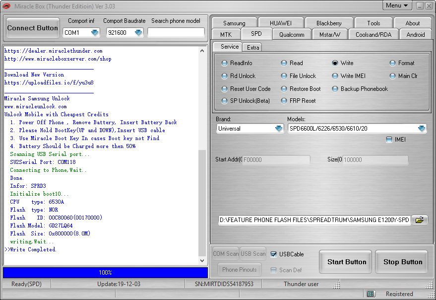This screenshot has width=436, height=300.
Task: Click the Start Button
Action: pyautogui.click(x=346, y=262)
